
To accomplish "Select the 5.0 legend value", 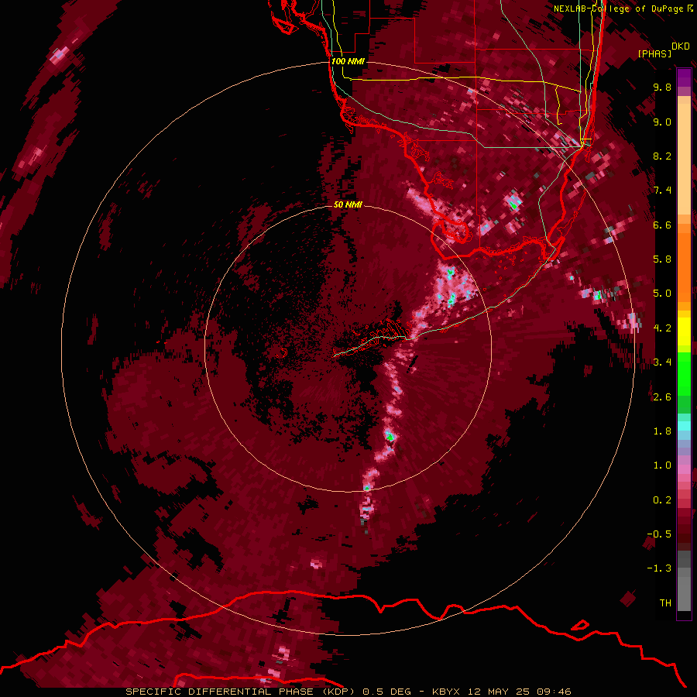I will (x=662, y=294).
